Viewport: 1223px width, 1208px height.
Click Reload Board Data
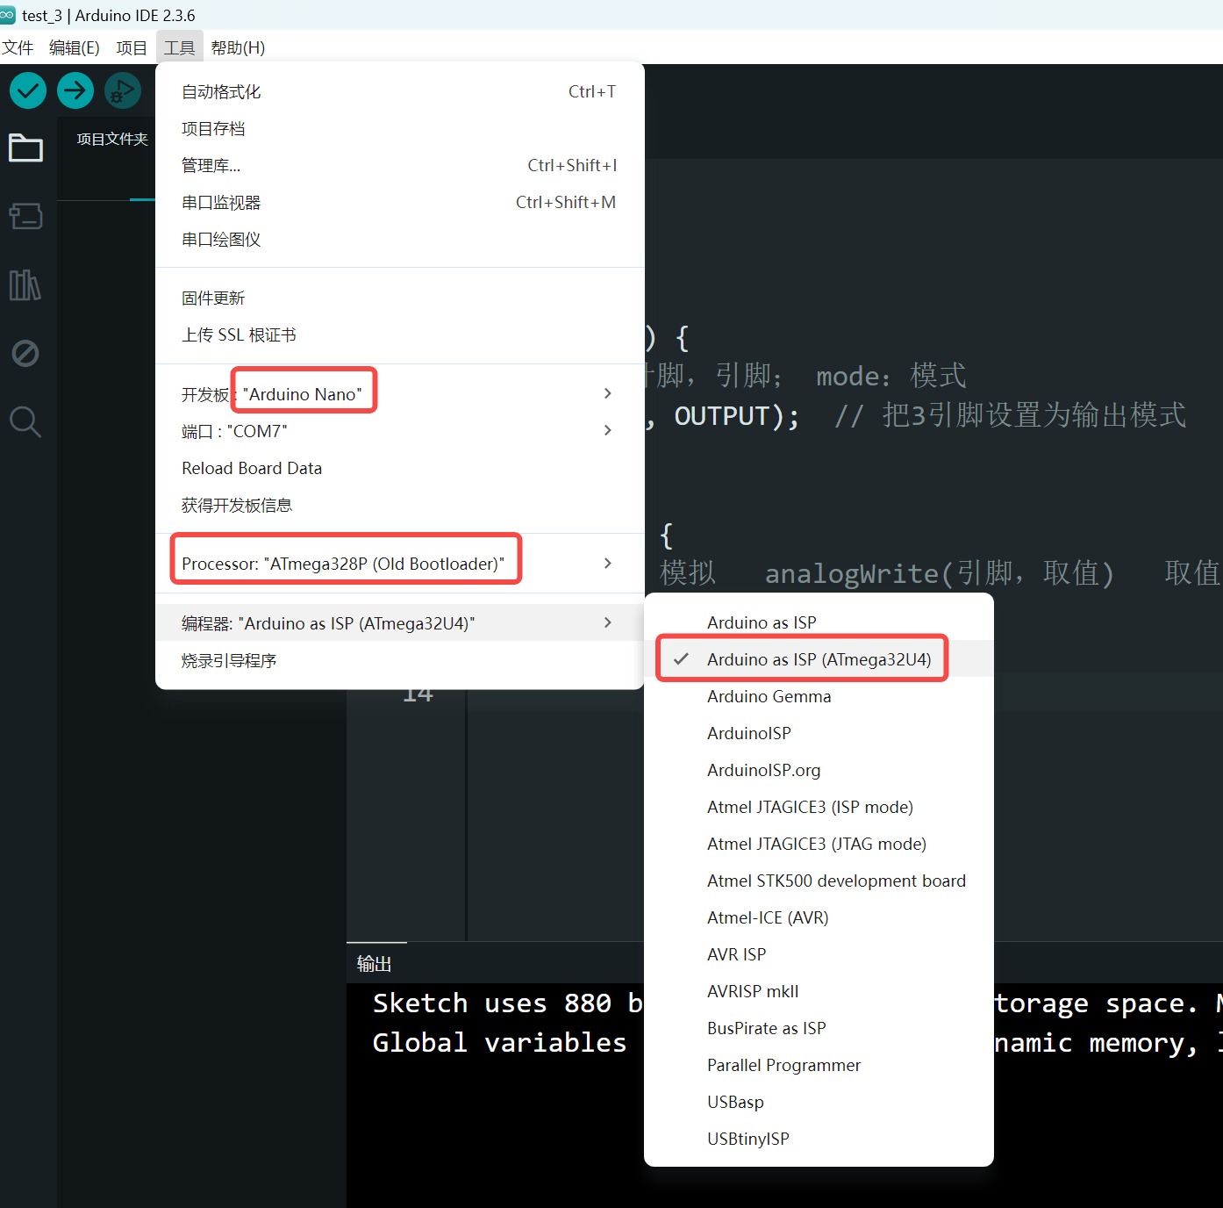tap(399, 468)
